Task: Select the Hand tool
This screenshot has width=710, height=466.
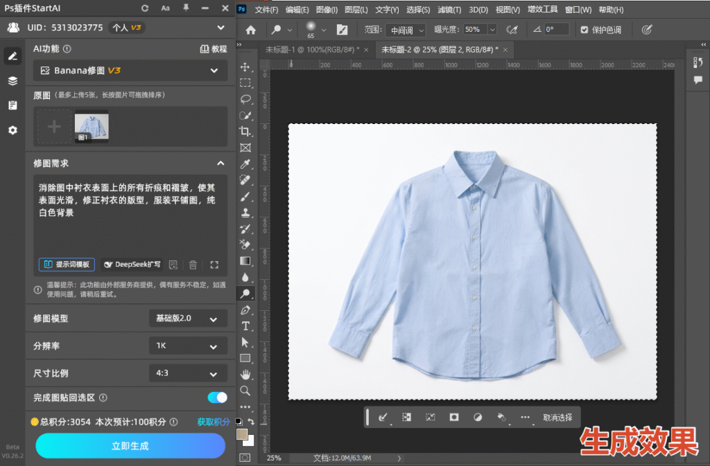Action: [245, 374]
